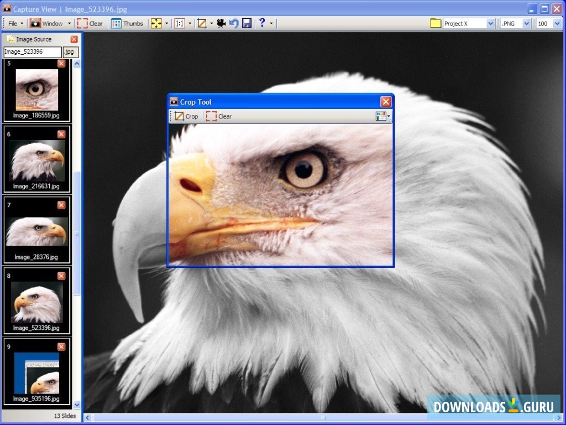Expand the Window capture dropdown arrow

coord(69,23)
